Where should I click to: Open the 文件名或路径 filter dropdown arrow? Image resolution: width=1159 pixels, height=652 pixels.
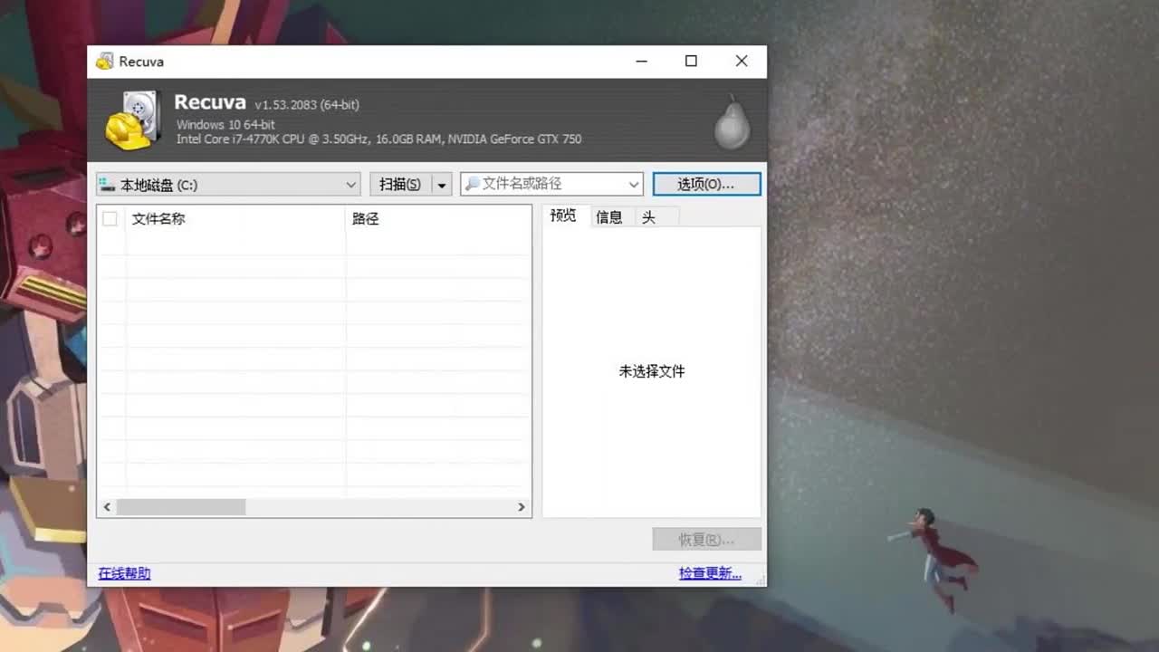tap(633, 184)
